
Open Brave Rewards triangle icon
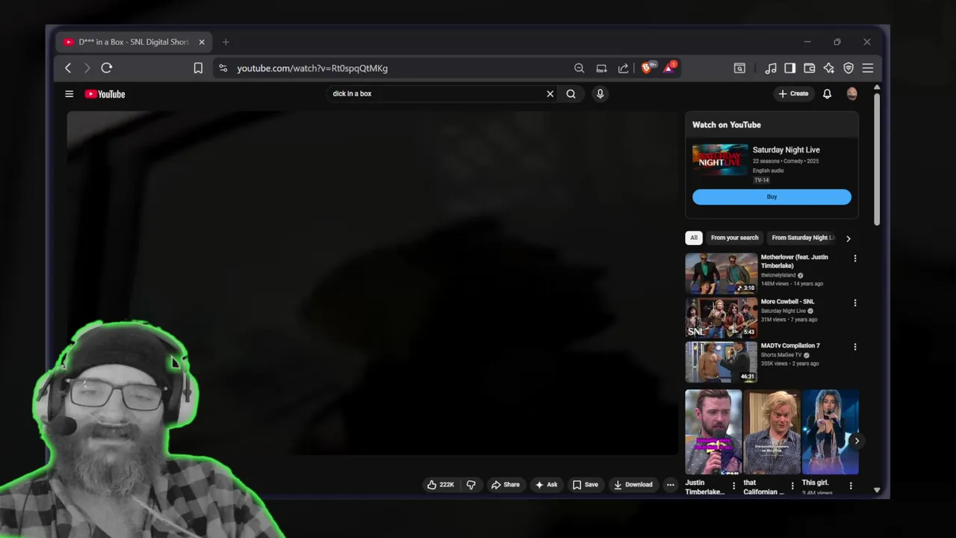pyautogui.click(x=670, y=68)
